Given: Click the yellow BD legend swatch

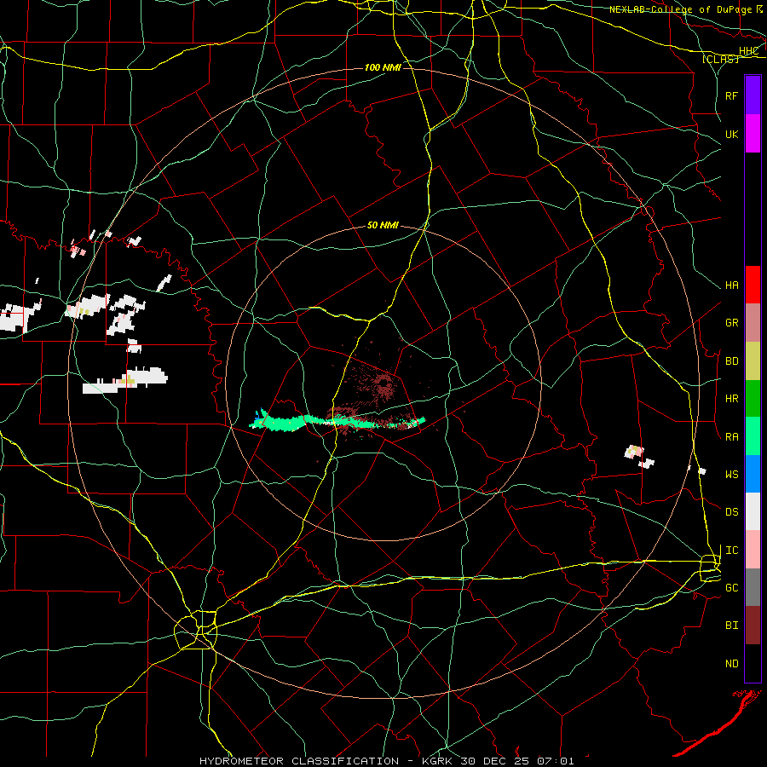Looking at the screenshot, I should 753,360.
